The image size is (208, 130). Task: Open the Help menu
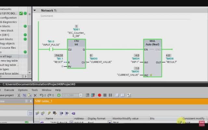(58, 90)
